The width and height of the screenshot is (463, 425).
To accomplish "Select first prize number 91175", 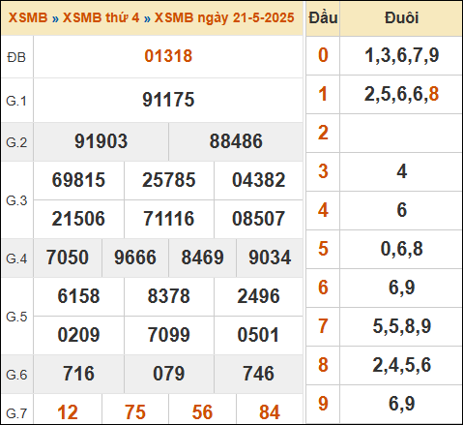I will [168, 100].
